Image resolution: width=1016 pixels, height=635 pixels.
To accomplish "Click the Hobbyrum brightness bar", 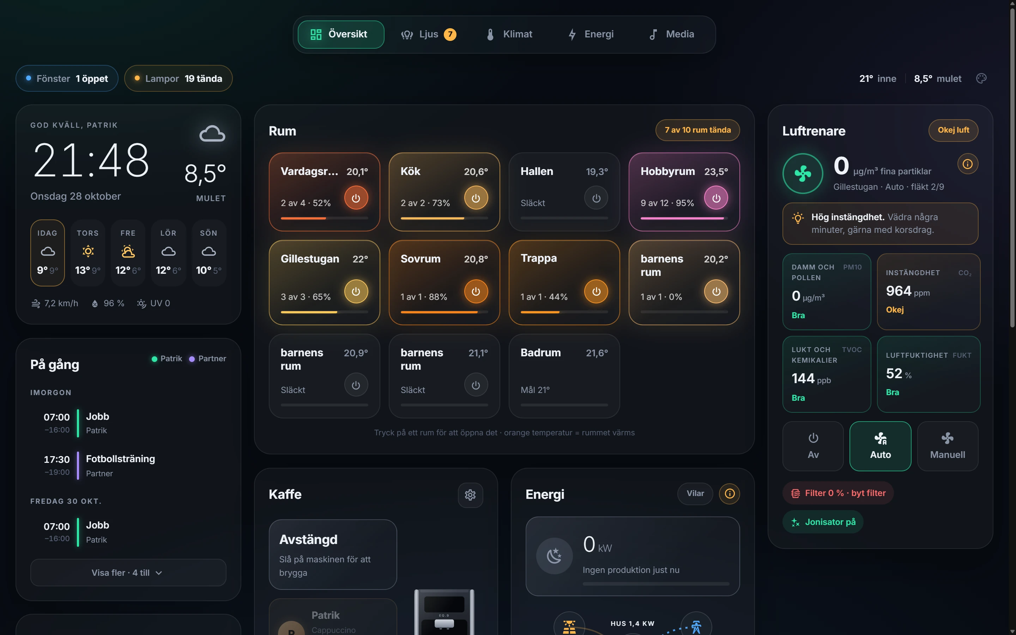I will click(684, 218).
